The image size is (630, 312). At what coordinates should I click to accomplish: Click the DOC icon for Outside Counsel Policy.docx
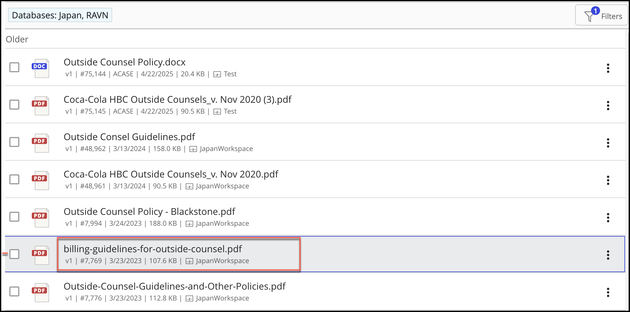click(41, 68)
